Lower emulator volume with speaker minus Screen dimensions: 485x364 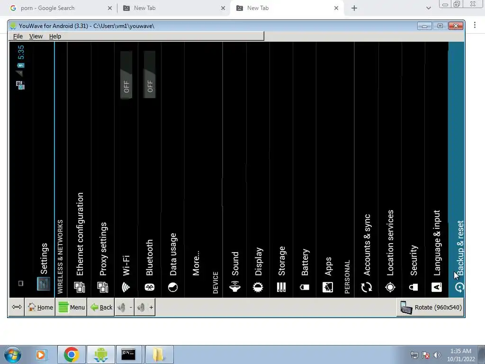coord(125,307)
